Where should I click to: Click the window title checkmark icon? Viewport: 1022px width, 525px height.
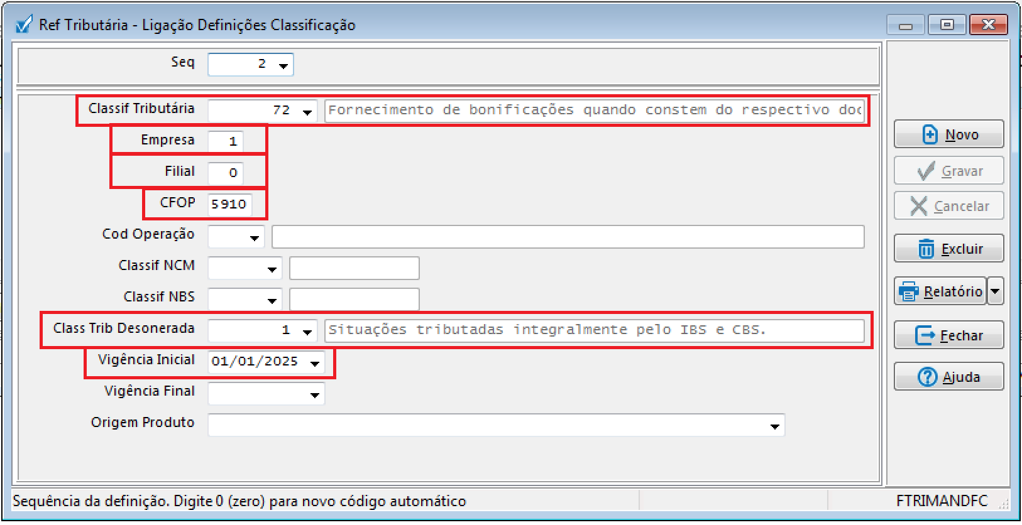[24, 25]
